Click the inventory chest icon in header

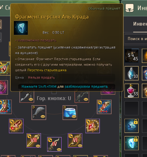coord(129,8)
